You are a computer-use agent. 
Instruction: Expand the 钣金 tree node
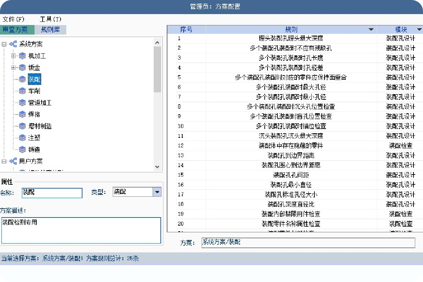[13, 67]
